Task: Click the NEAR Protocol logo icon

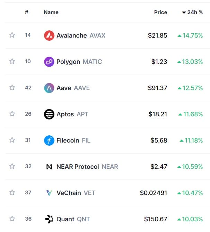Action: coord(49,167)
